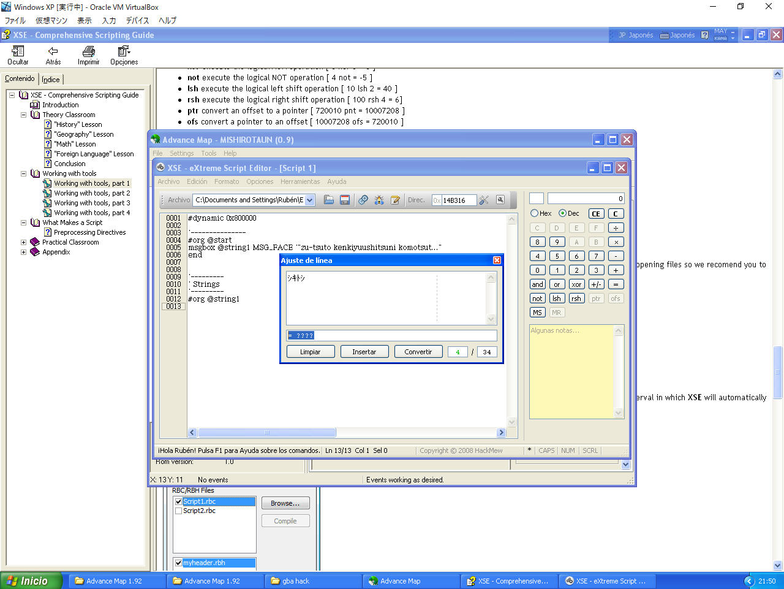Open the notepad icon in XSE toolbar
The width and height of the screenshot is (784, 589).
click(396, 200)
